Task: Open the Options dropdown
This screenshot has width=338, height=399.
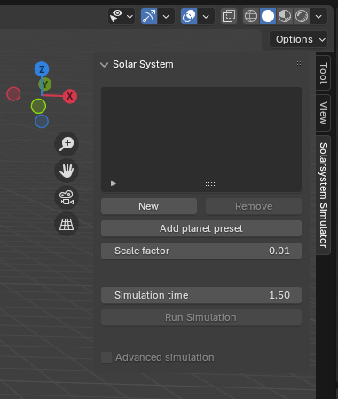Action: pos(298,39)
